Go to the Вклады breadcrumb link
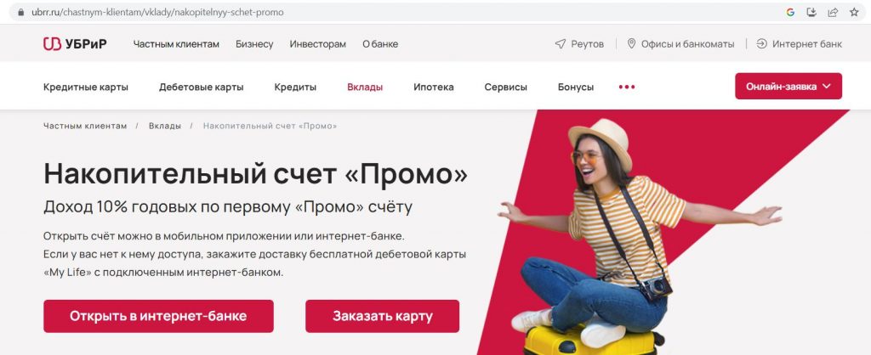This screenshot has width=871, height=355. coord(165,126)
